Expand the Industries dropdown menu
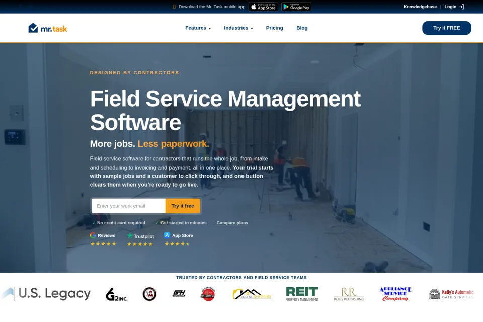Image resolution: width=483 pixels, height=322 pixels. click(238, 28)
